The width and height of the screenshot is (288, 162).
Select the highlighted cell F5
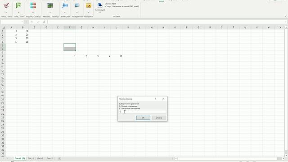[x=70, y=45]
